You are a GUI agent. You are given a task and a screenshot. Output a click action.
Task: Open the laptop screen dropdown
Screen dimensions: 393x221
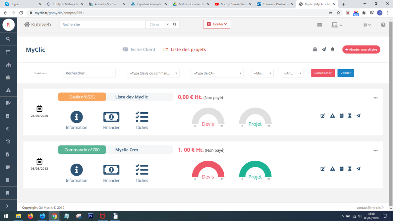pos(337,25)
